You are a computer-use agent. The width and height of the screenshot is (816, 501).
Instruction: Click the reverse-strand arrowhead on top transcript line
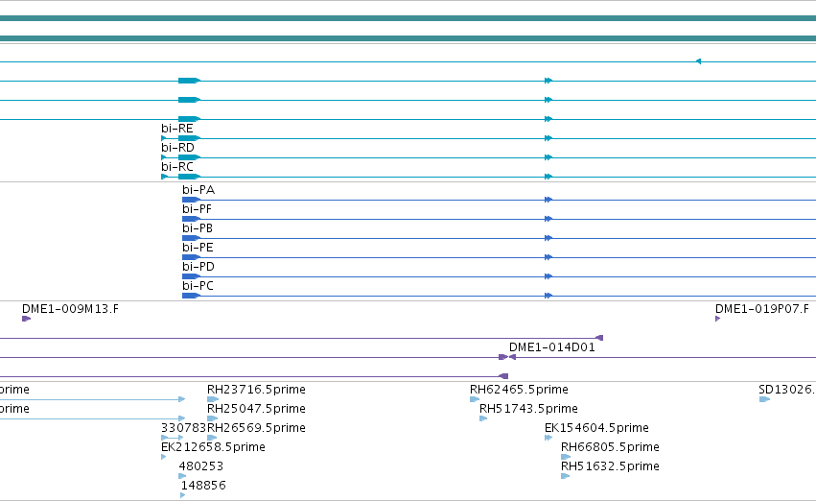point(698,61)
